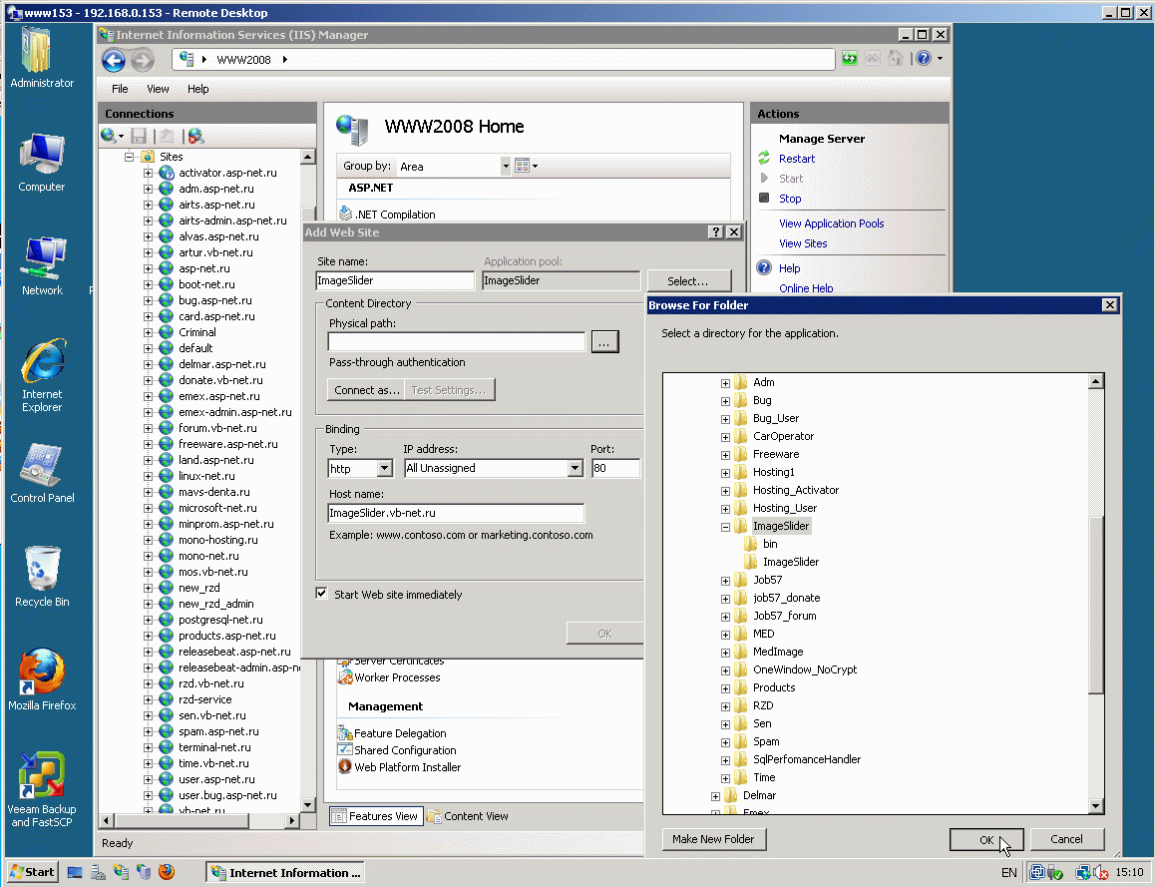Viewport: 1155px width, 887px height.
Task: Open the Help icon dropdown in IIS toolbar
Action: tap(940, 58)
